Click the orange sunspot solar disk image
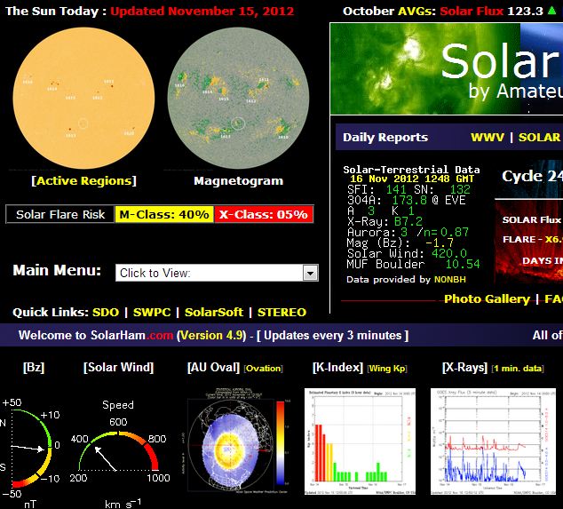 point(84,98)
